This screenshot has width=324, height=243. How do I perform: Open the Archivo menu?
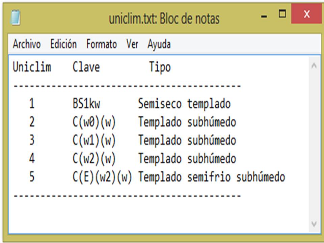[x=27, y=44]
